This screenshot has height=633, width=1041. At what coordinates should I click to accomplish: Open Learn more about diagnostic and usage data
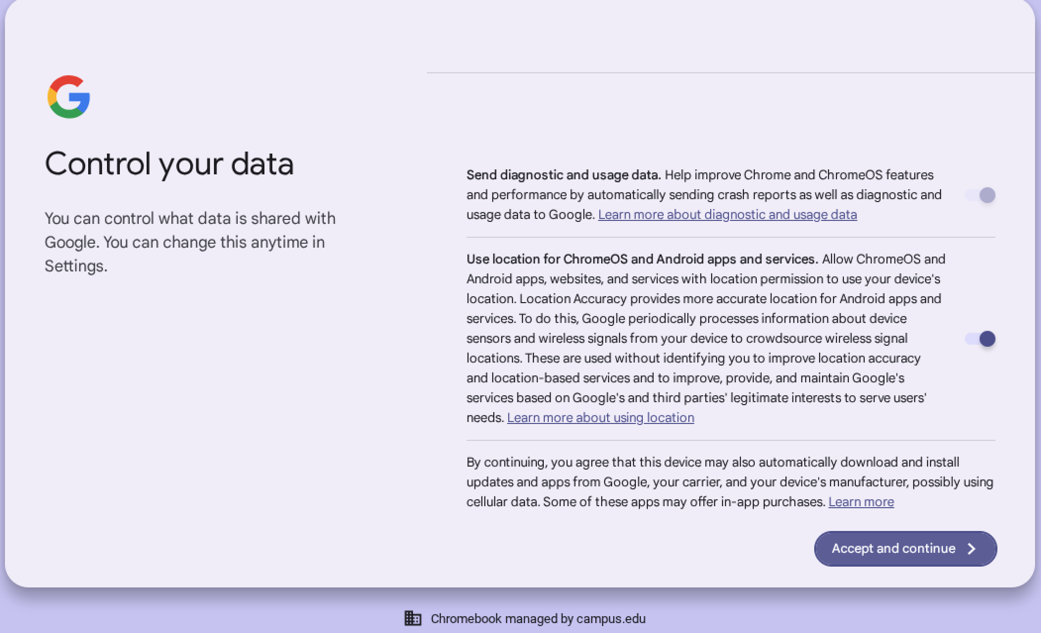tap(728, 214)
